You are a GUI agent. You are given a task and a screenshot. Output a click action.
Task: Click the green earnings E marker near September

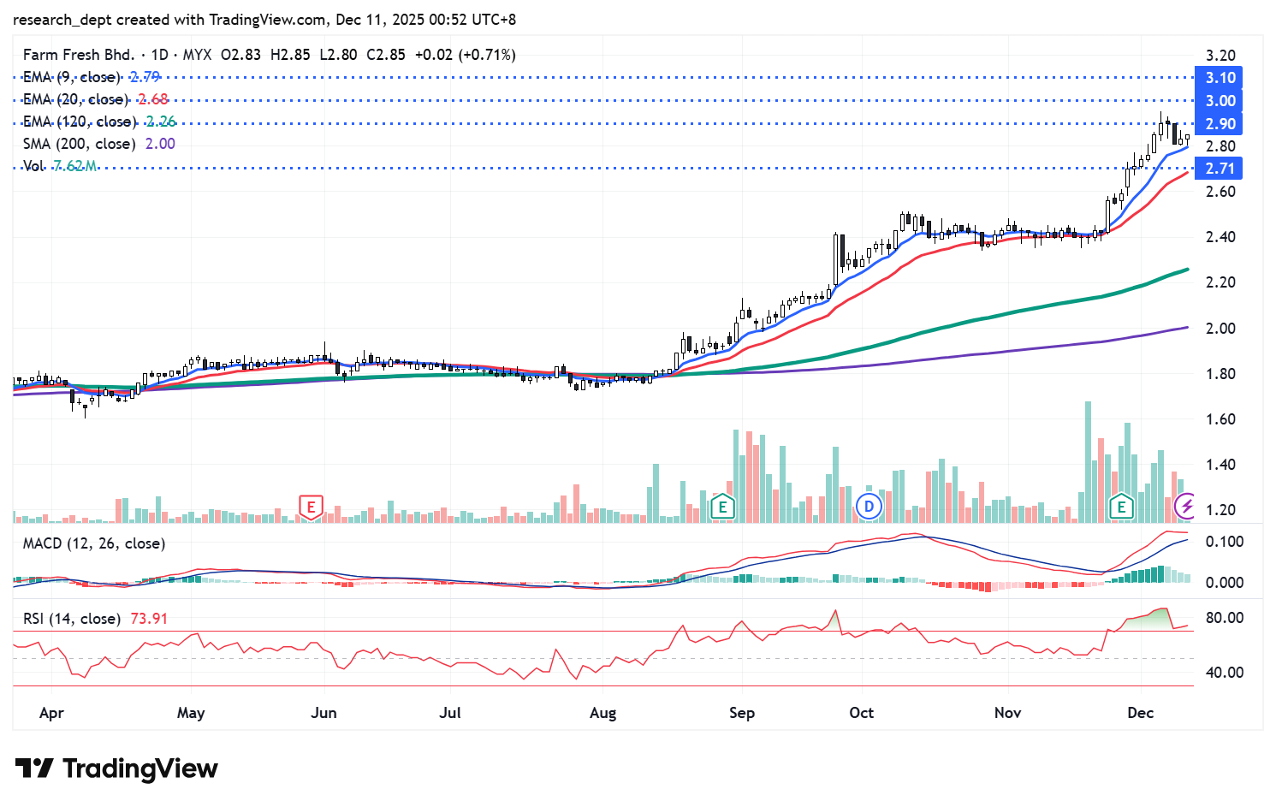pyautogui.click(x=722, y=507)
